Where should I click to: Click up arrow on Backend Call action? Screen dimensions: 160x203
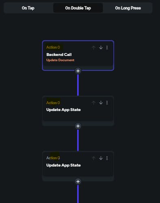(93, 47)
